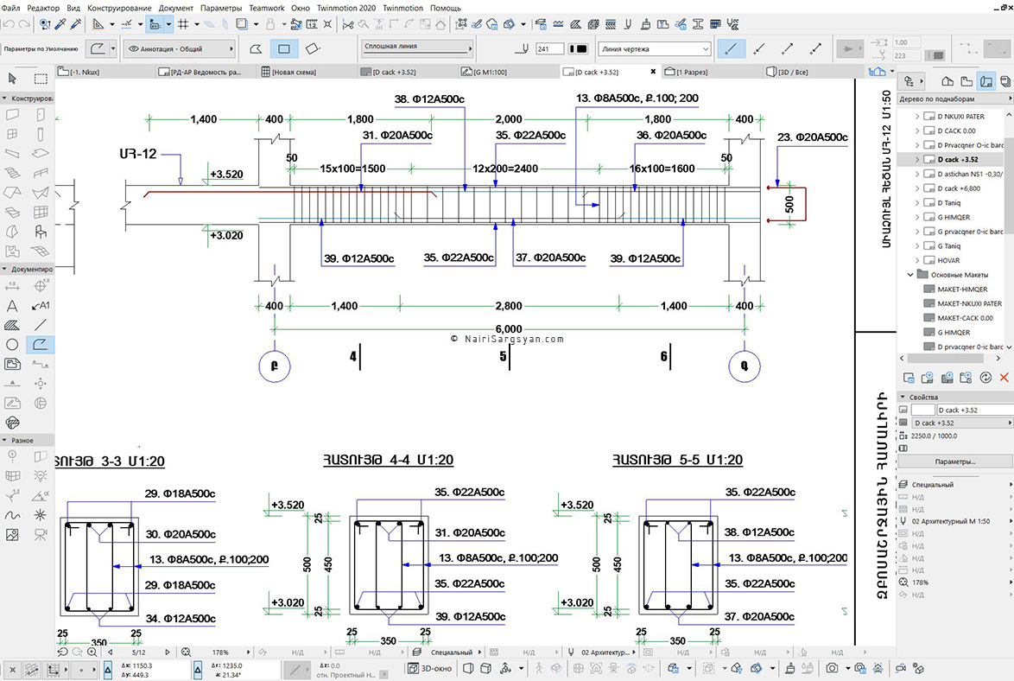Click the camera icon in bottom toolbar
This screenshot has height=681, width=1014.
click(x=832, y=668)
